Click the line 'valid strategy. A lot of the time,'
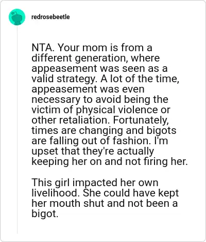The image size is (206, 242). click(x=106, y=79)
